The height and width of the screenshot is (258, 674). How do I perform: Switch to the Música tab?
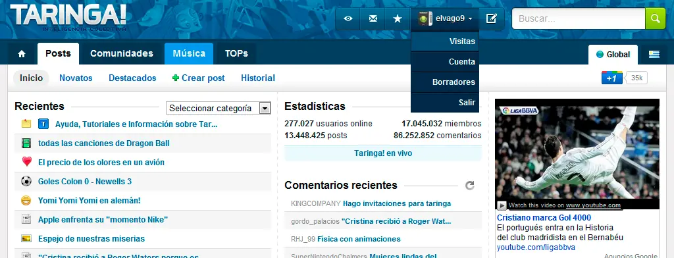coord(189,54)
